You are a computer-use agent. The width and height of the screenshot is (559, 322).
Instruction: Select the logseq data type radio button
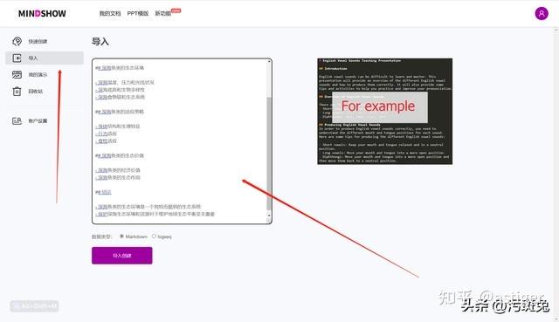pyautogui.click(x=154, y=236)
